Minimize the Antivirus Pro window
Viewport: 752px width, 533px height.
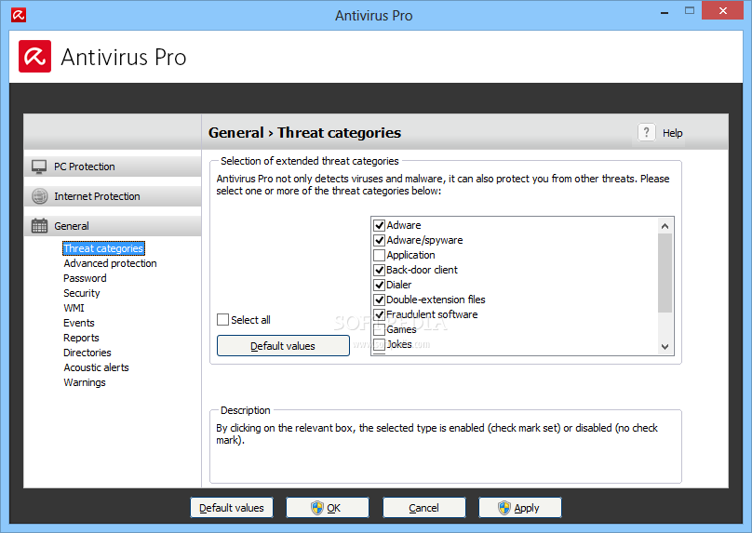click(x=665, y=12)
